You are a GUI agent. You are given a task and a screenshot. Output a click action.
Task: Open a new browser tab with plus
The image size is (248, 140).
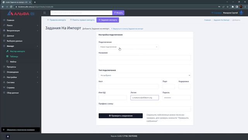35,2
